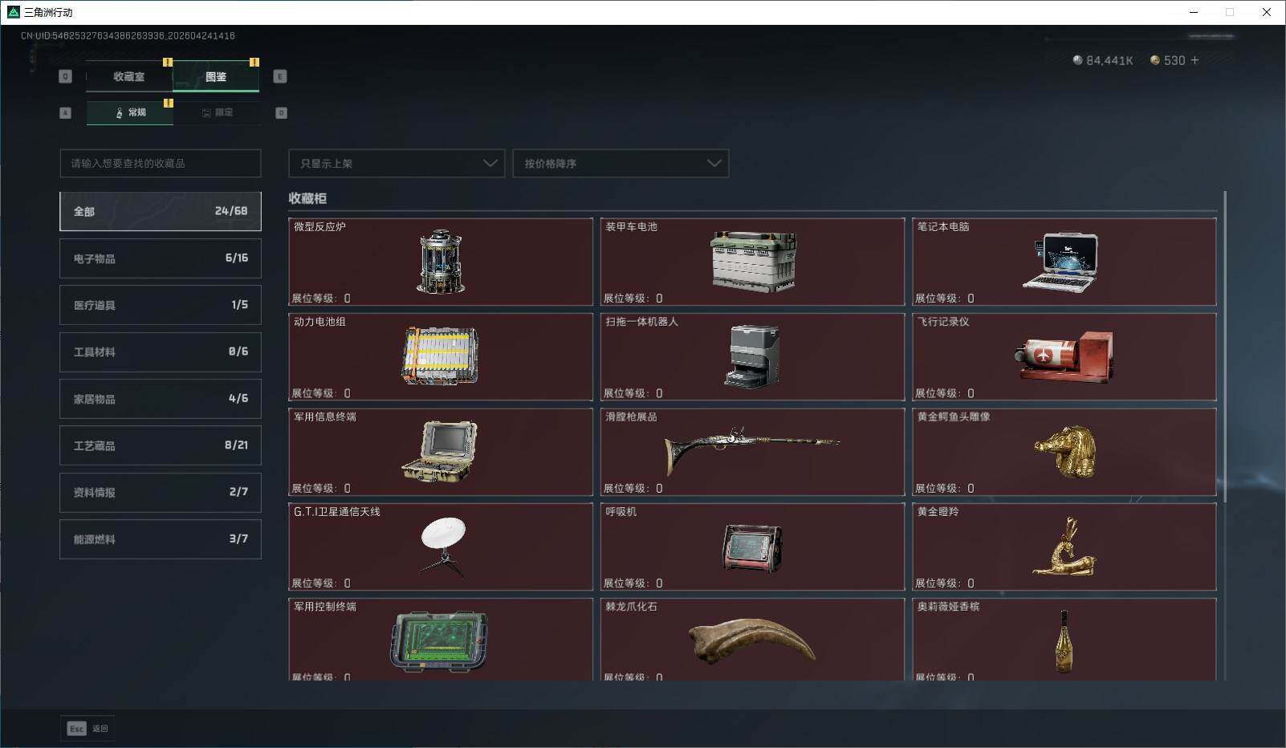The width and height of the screenshot is (1286, 748).
Task: Select the 飞行记录仪 flight recorder image
Action: pyautogui.click(x=1064, y=356)
